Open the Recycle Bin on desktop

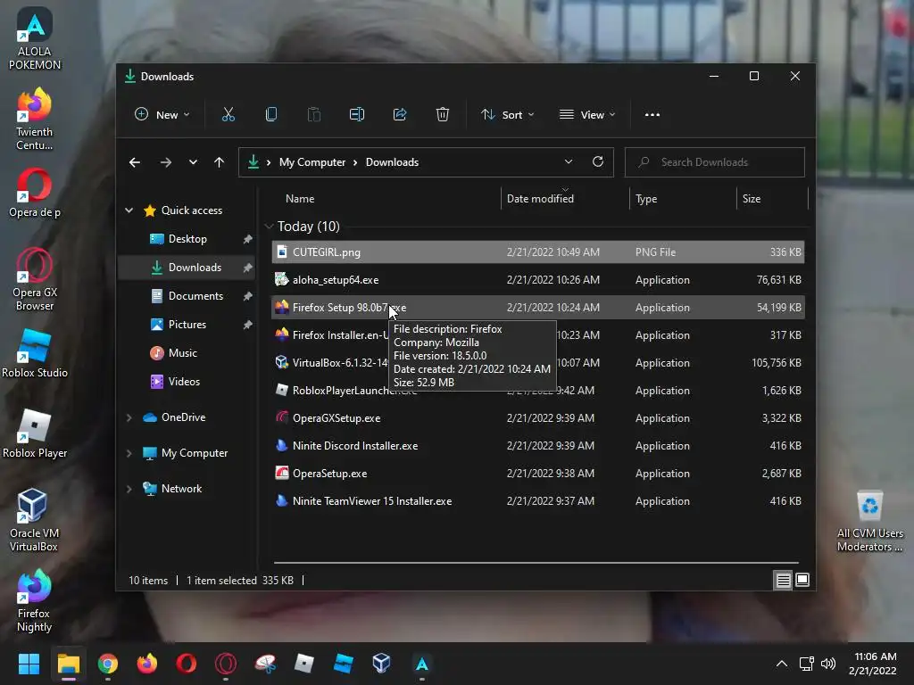tap(869, 522)
